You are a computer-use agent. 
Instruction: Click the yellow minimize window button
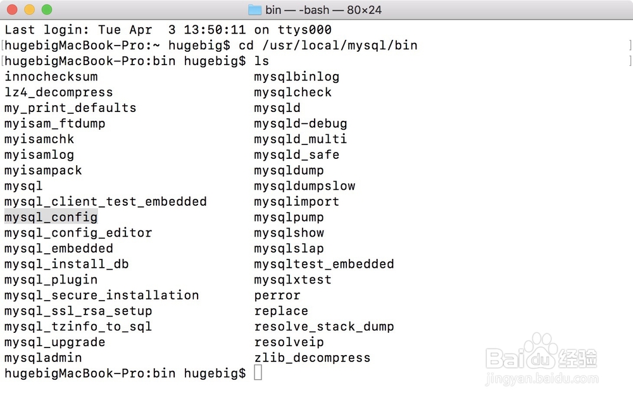30,9
